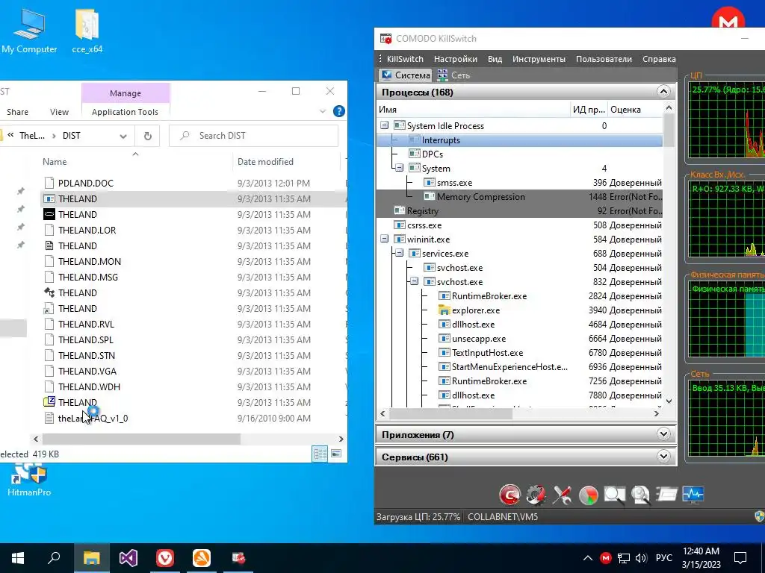Screen dimensions: 765x573
Task: Click the Explorer refresh button
Action: 148,136
